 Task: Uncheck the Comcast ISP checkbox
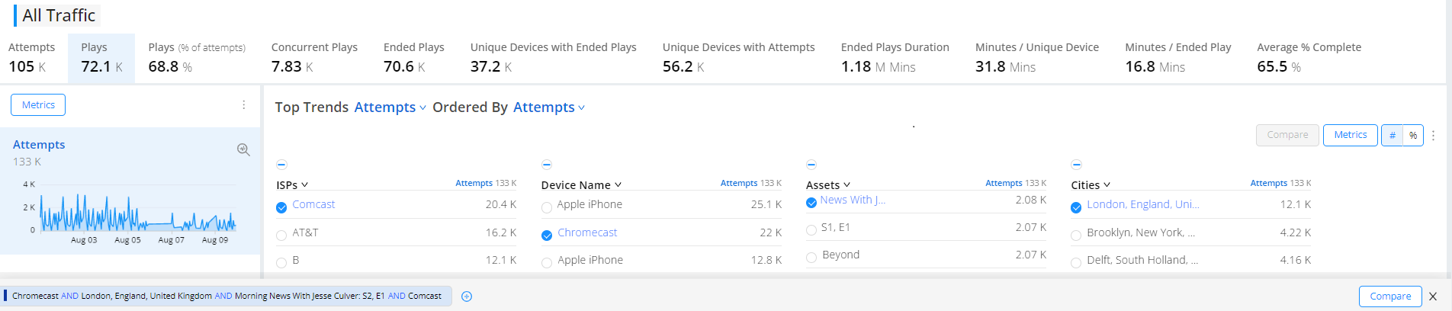pyautogui.click(x=281, y=207)
